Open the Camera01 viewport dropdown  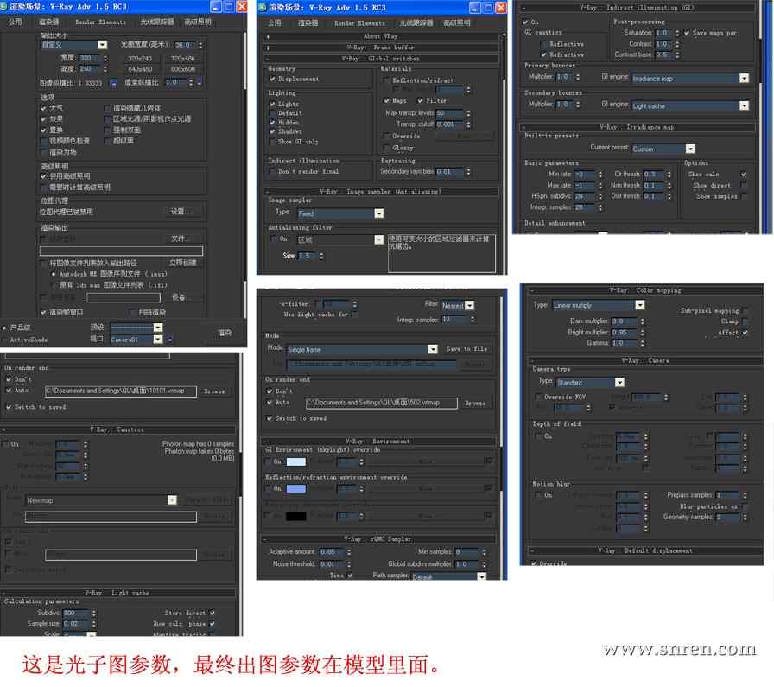158,340
